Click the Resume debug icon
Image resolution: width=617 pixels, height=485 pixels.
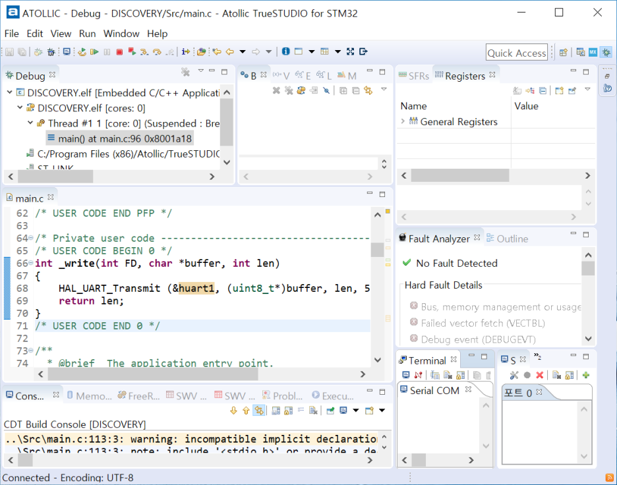(x=94, y=51)
